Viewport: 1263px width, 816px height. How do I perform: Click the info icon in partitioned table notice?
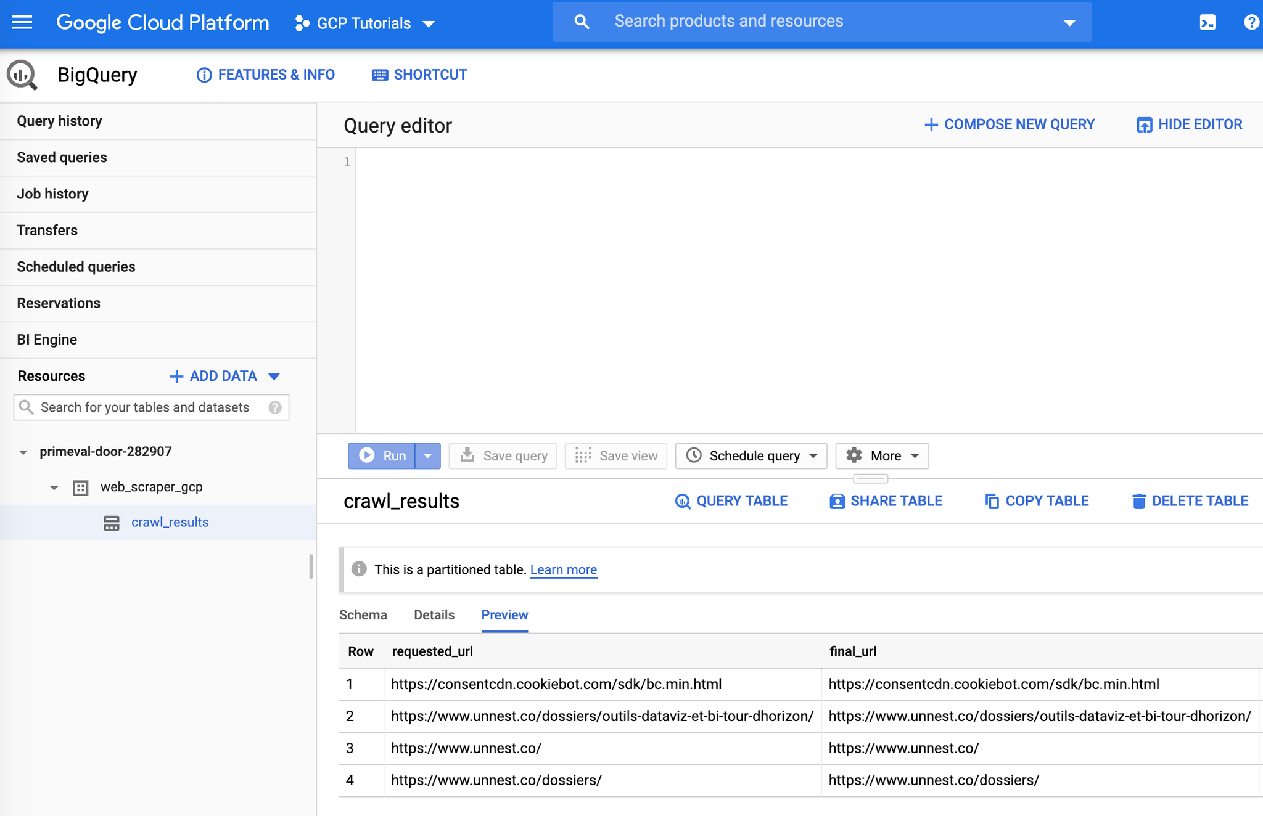(359, 569)
